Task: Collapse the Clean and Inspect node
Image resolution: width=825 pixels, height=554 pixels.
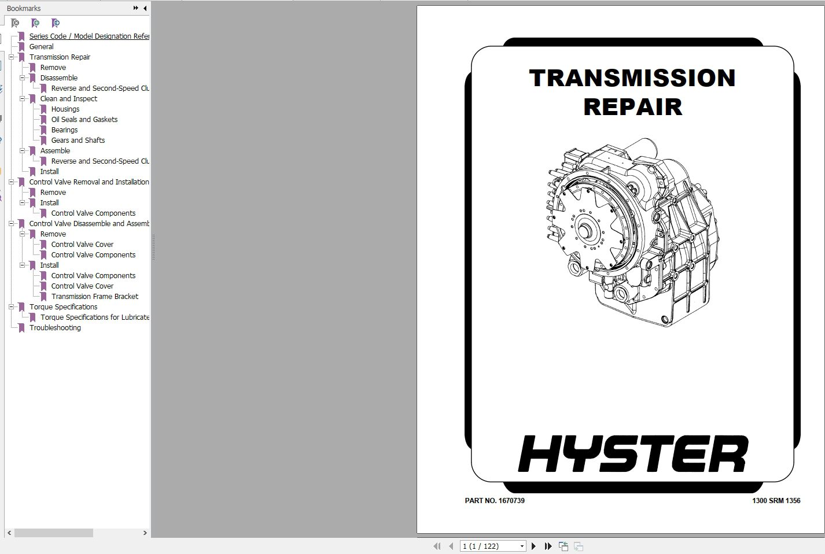Action: [22, 99]
